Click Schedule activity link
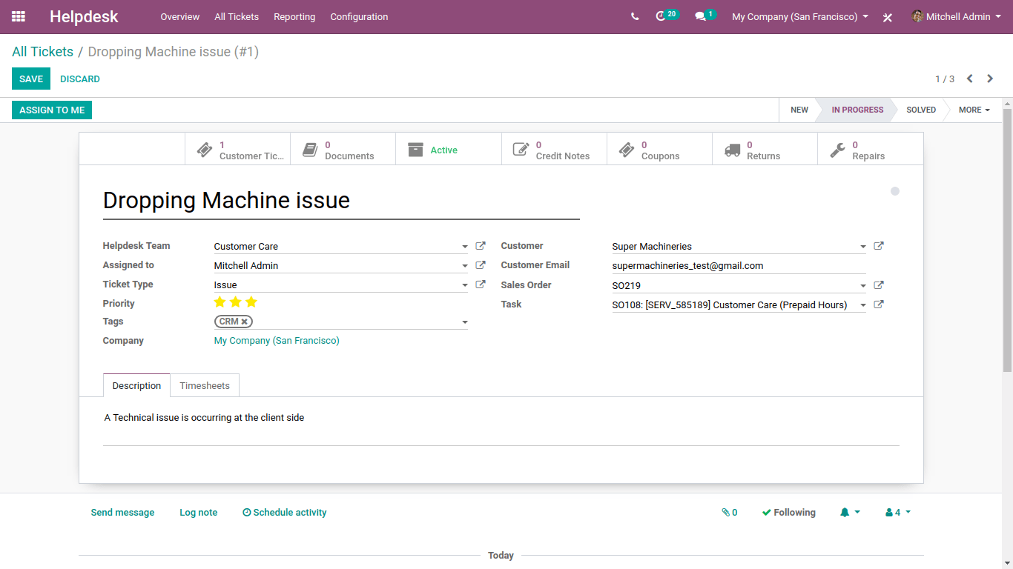The image size is (1013, 569). coord(285,512)
